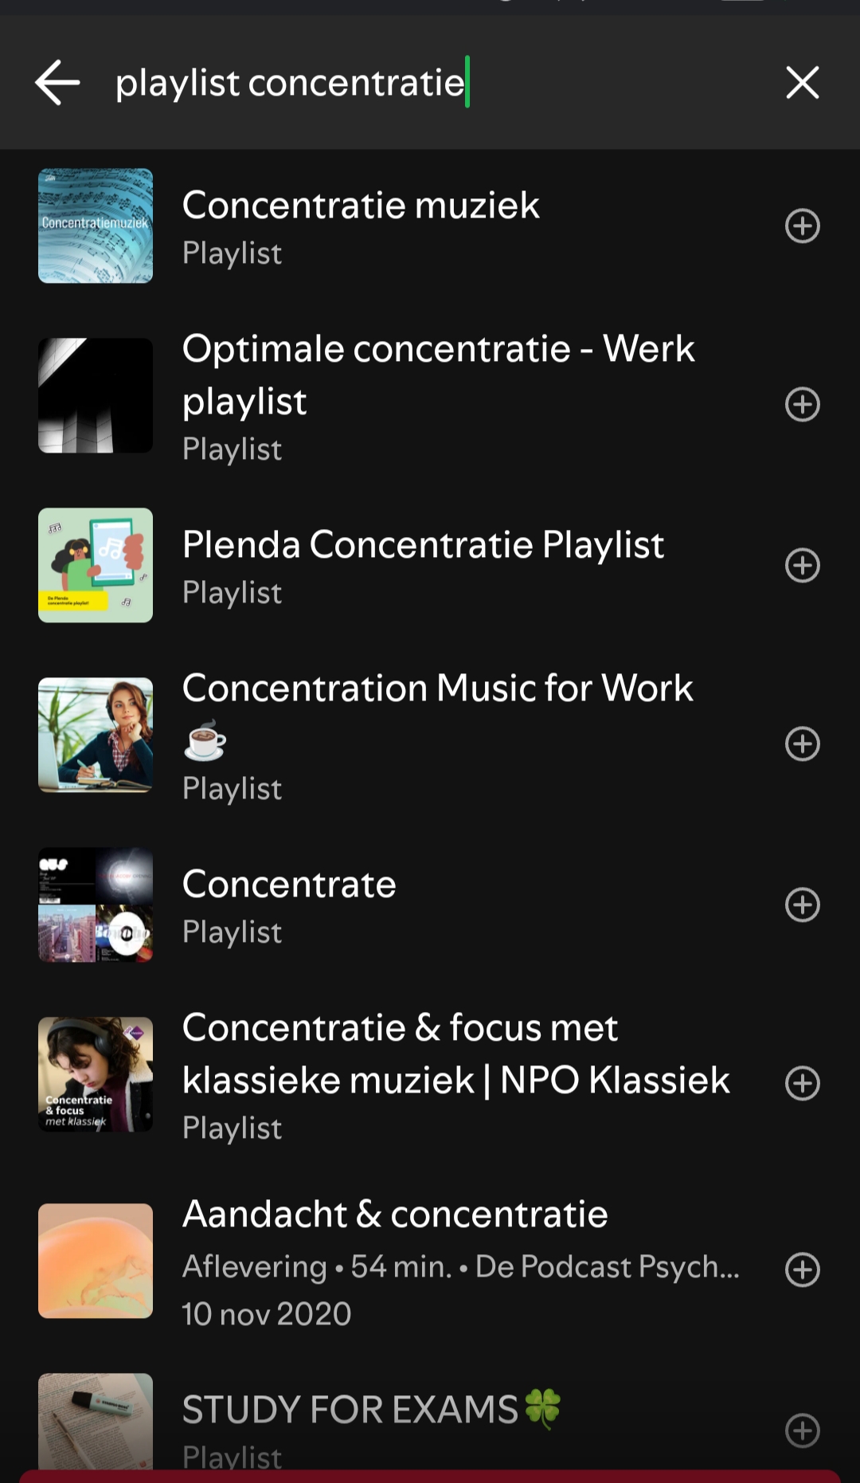
Task: Tap the back arrow icon
Action: pos(57,83)
